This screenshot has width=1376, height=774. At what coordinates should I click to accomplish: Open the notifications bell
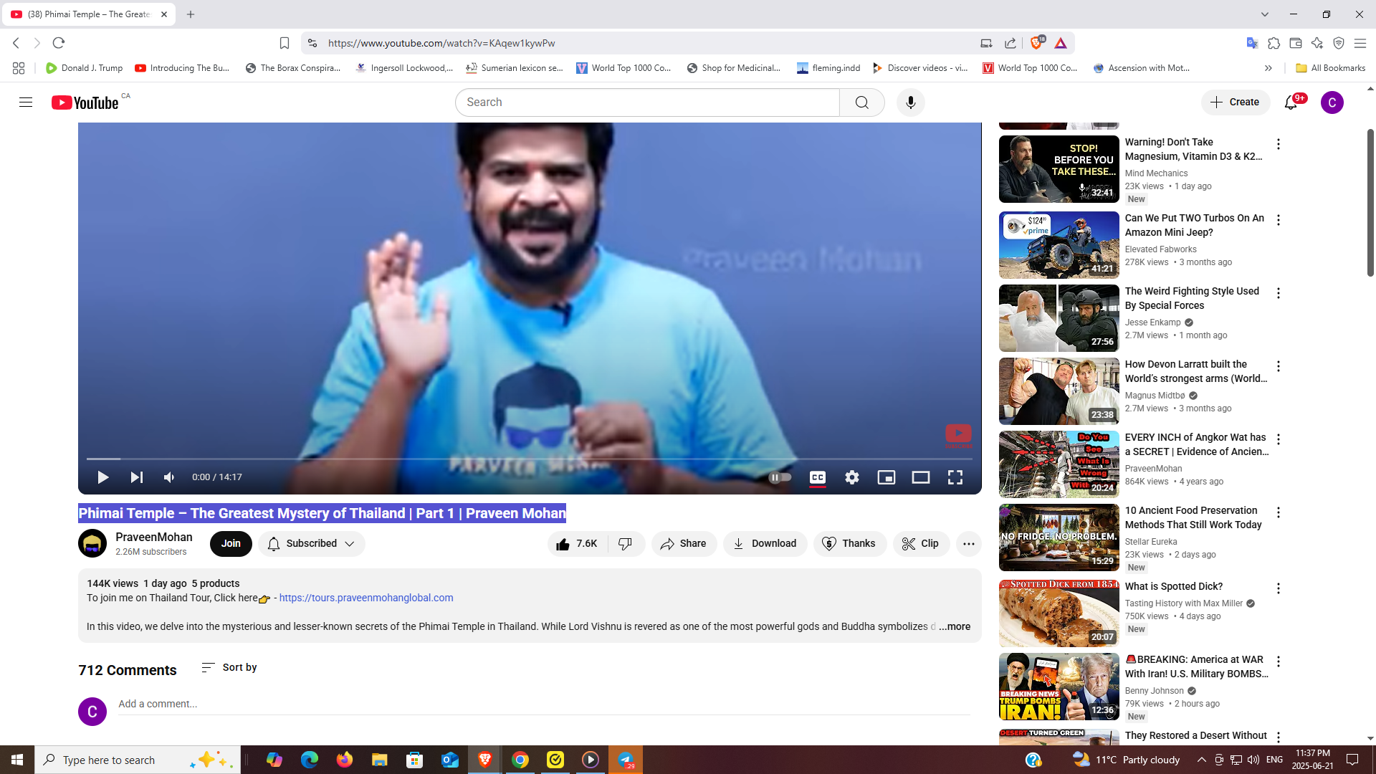point(1291,102)
